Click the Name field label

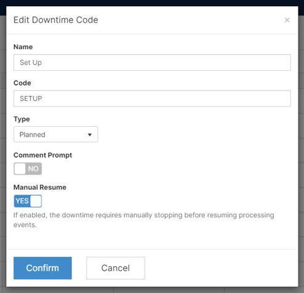coord(23,47)
